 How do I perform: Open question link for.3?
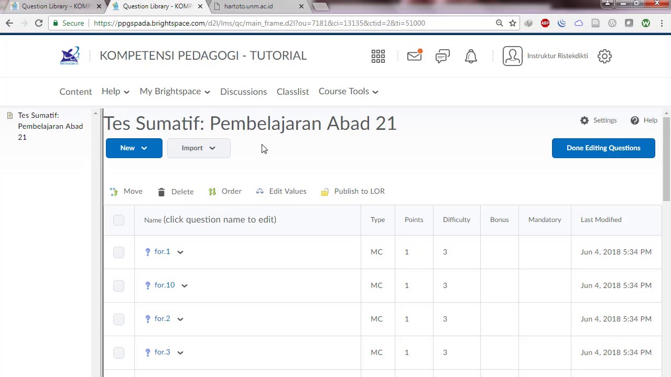pos(162,352)
